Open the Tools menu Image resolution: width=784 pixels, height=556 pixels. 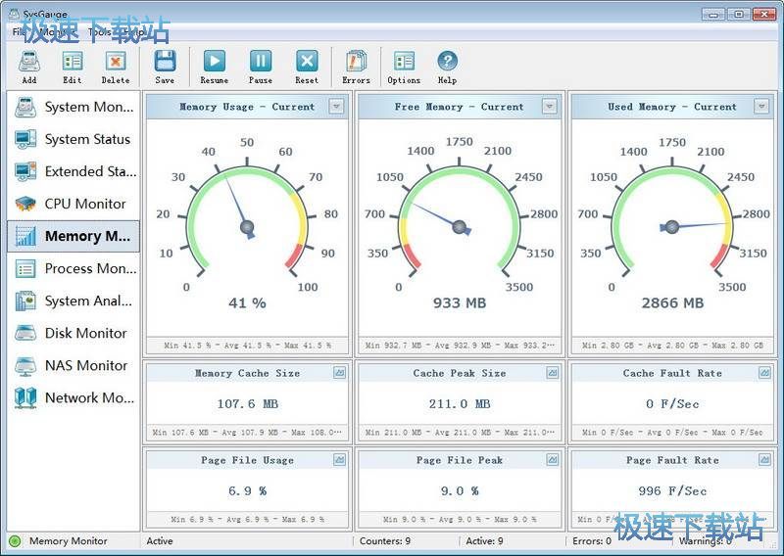point(100,32)
